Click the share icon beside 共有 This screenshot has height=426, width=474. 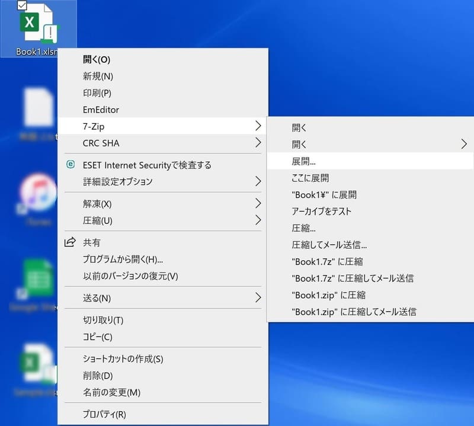click(x=70, y=242)
